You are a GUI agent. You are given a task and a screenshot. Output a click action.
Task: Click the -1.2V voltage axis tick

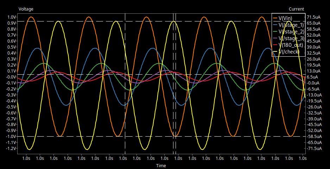[x=11, y=149]
